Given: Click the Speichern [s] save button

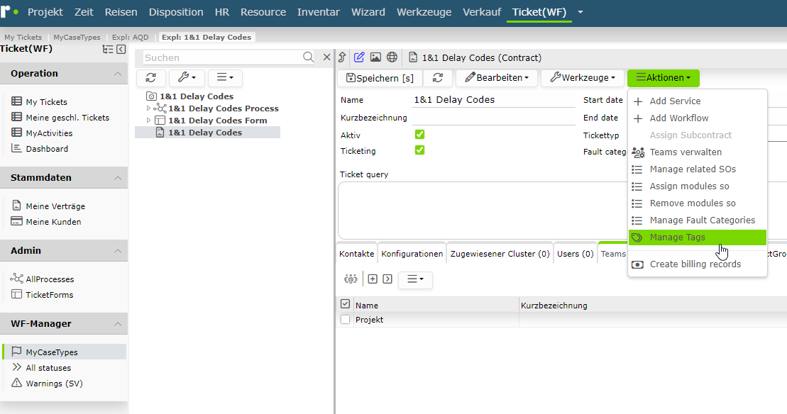Looking at the screenshot, I should point(380,78).
